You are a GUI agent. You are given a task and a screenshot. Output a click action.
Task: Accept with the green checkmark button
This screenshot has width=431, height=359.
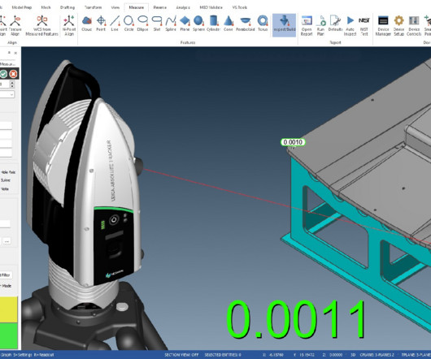pos(3,74)
